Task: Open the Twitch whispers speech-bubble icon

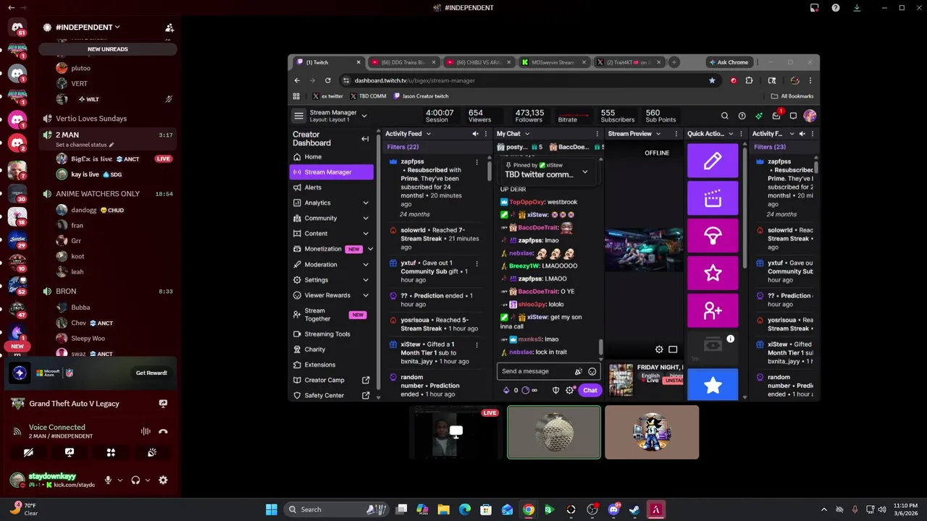Action: 793,116
